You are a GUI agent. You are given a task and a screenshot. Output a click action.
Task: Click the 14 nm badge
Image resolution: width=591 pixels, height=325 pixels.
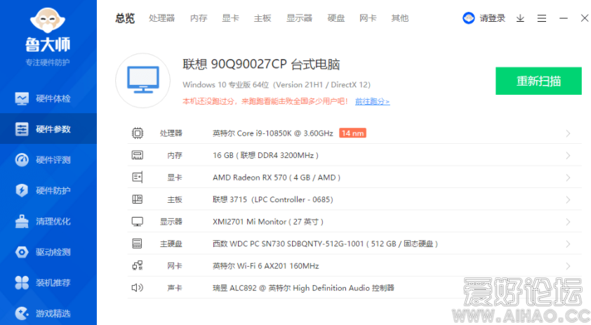[x=352, y=133]
